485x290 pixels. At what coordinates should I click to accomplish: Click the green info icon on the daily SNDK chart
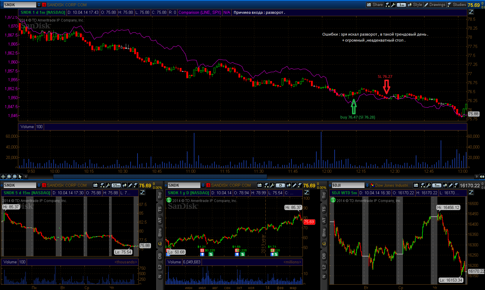pyautogui.click(x=169, y=200)
